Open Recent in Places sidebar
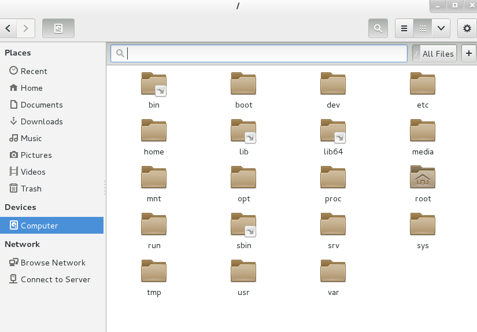477x332 pixels. tap(34, 71)
